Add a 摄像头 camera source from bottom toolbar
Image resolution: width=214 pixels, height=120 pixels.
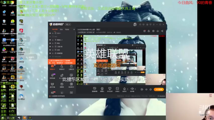coord(102,90)
